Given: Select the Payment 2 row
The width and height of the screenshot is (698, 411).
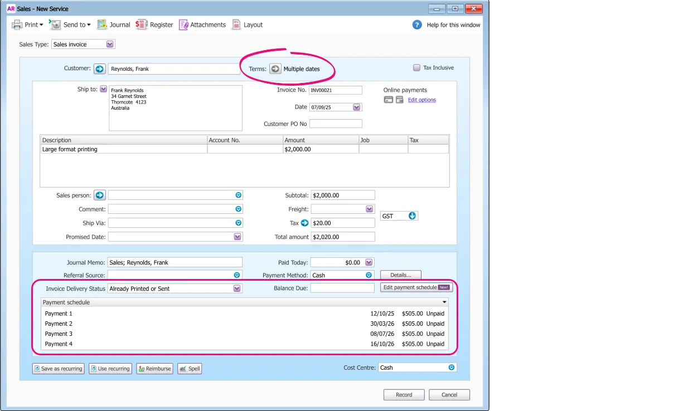Looking at the screenshot, I should [x=245, y=324].
